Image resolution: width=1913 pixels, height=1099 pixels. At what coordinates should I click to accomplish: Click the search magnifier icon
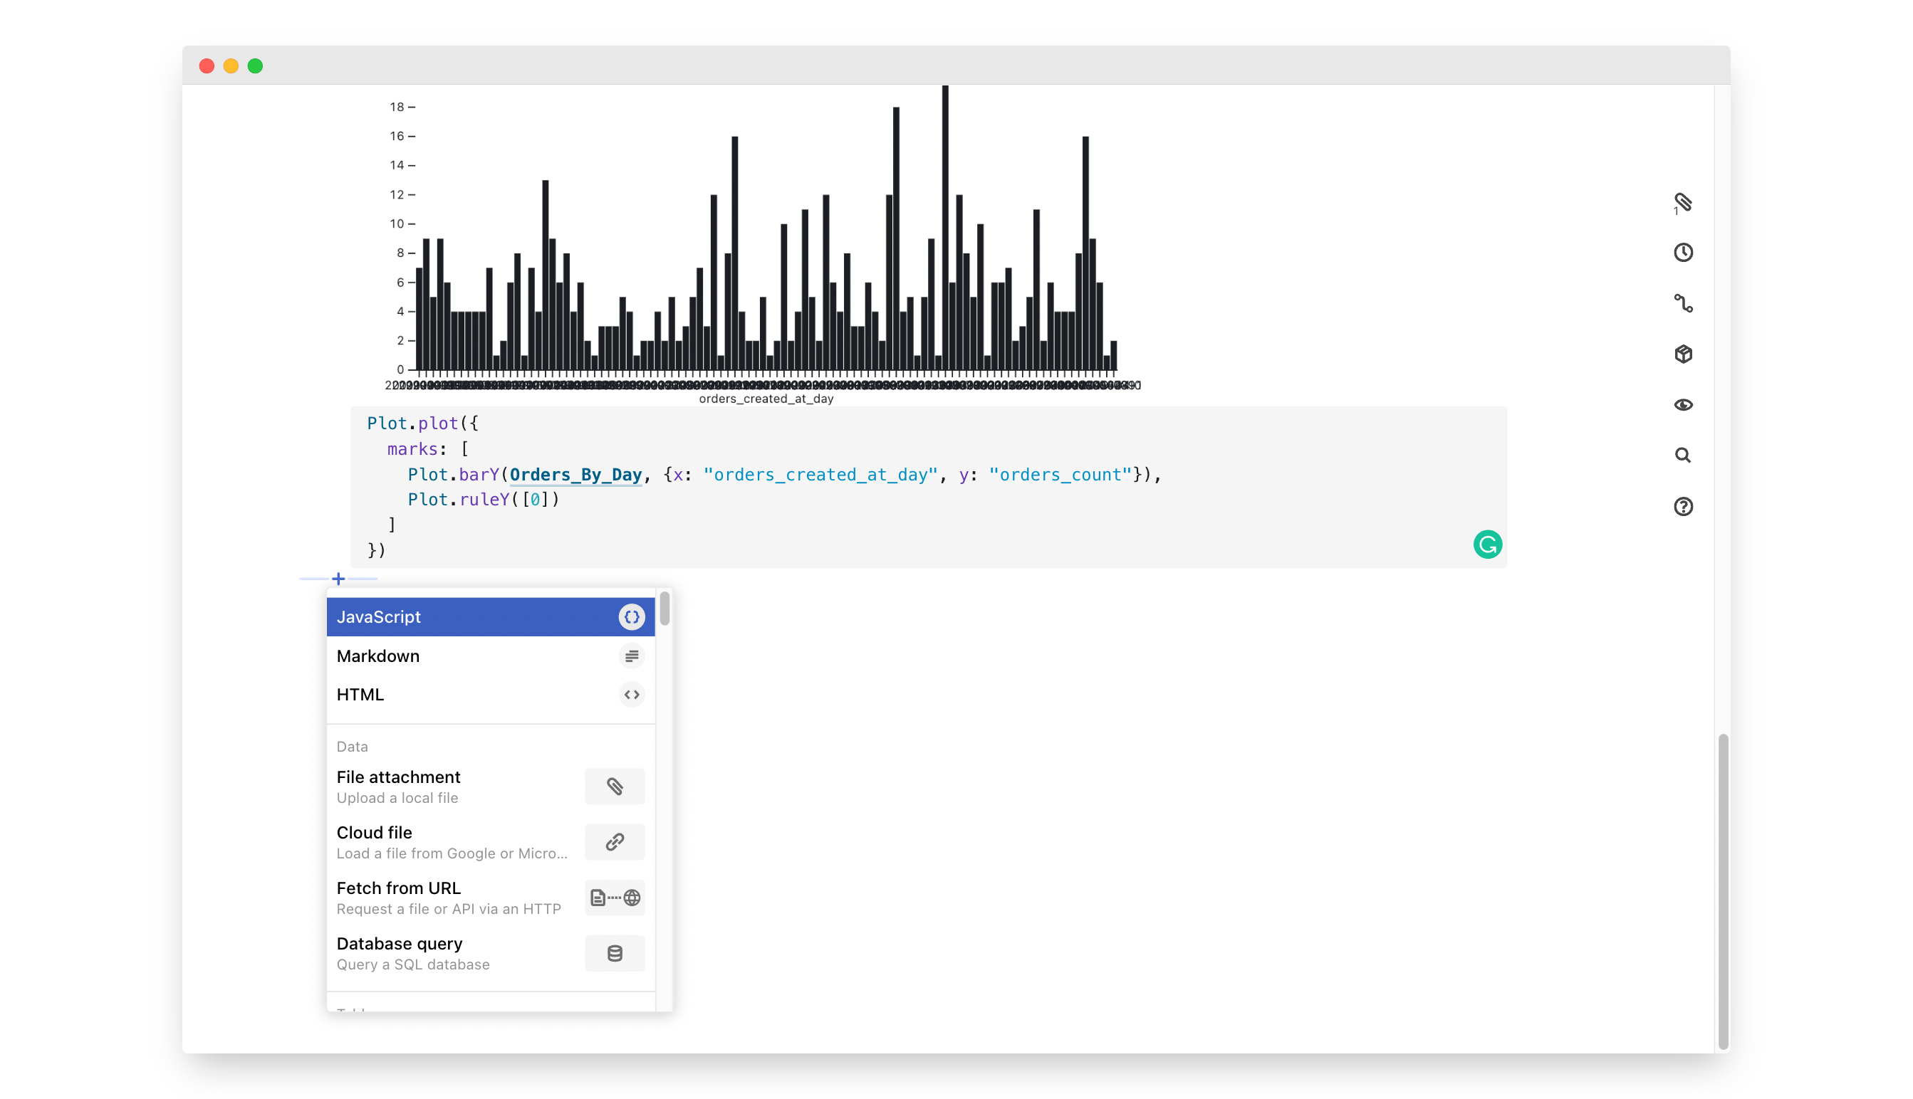point(1683,455)
